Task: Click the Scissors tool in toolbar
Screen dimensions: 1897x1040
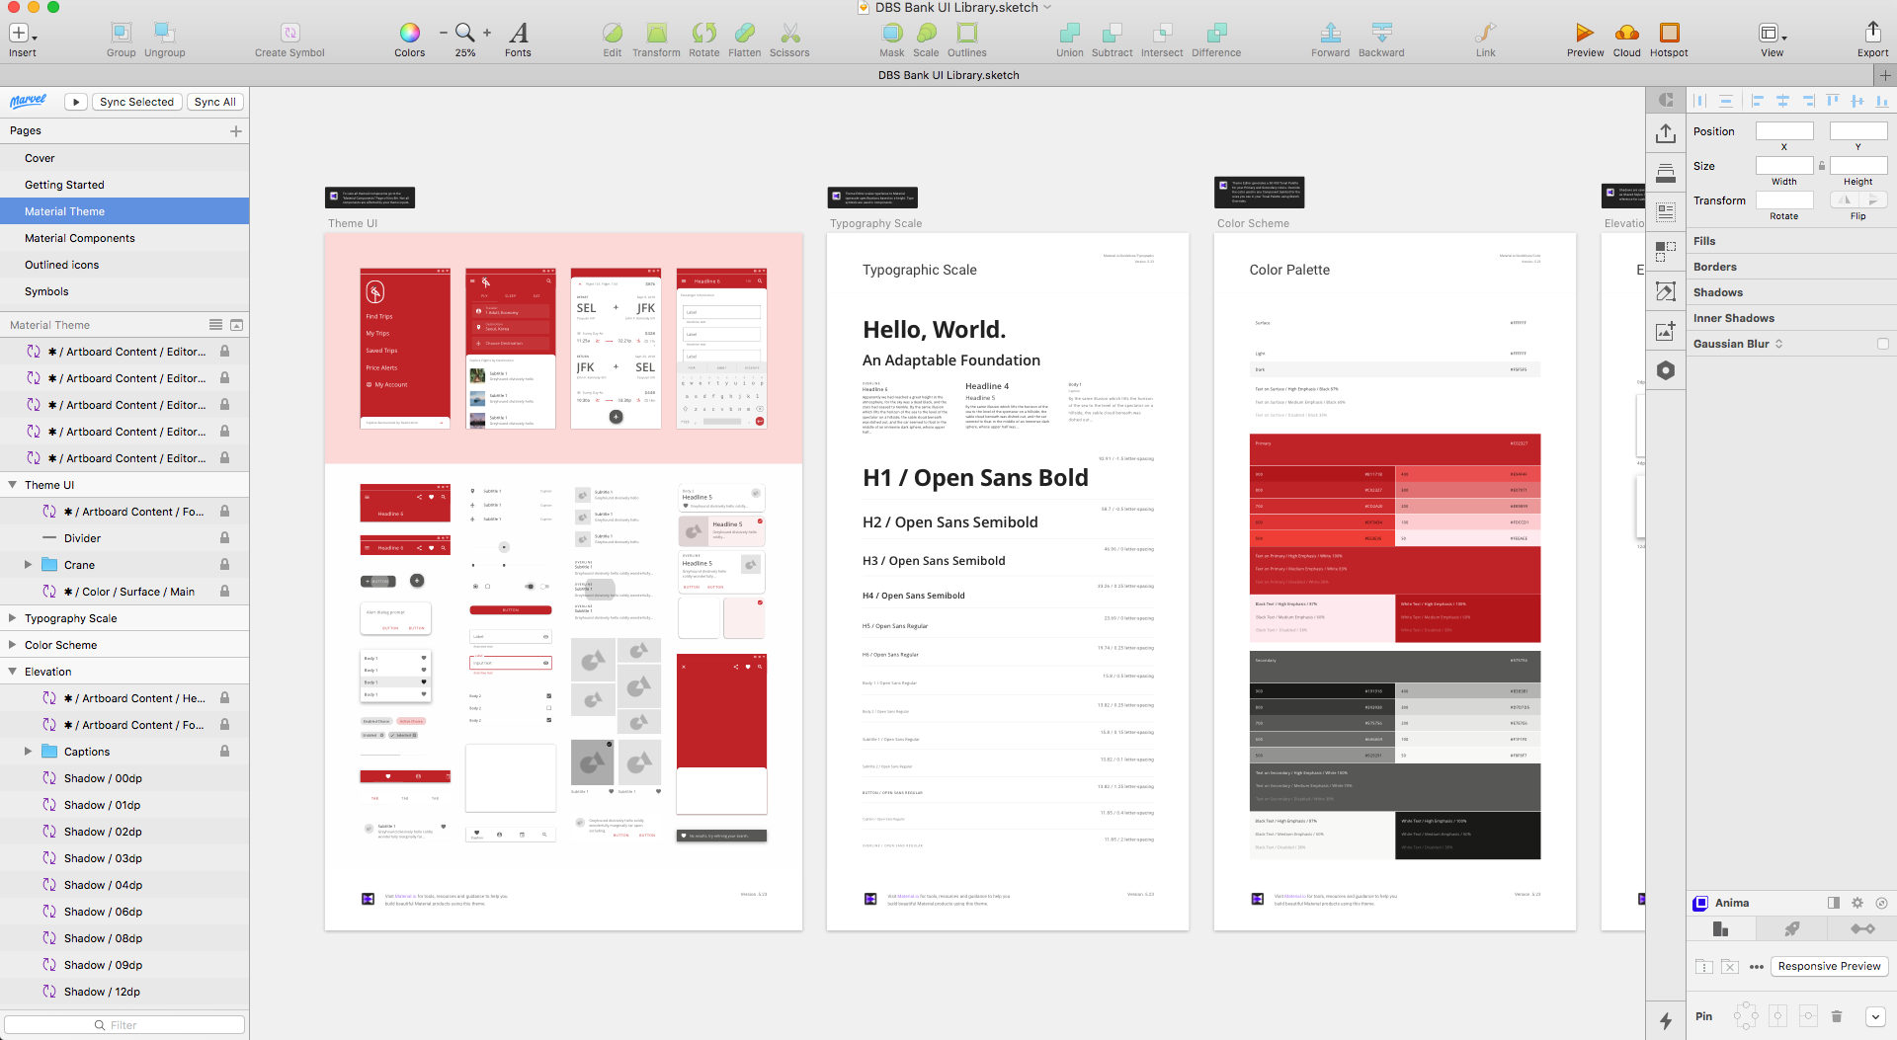Action: [789, 34]
